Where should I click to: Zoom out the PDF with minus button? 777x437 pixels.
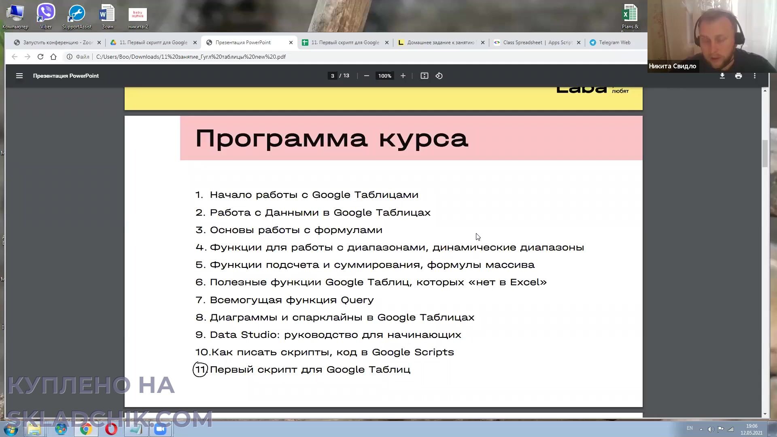(x=366, y=76)
